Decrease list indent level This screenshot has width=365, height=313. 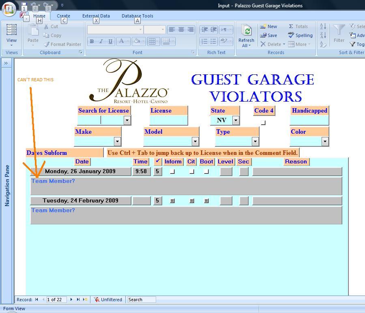click(204, 30)
